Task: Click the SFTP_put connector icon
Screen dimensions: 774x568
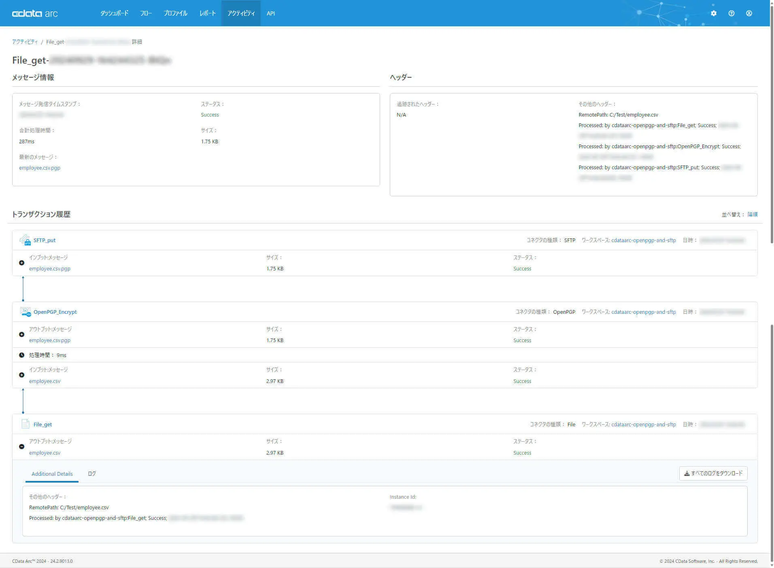Action: [x=25, y=240]
